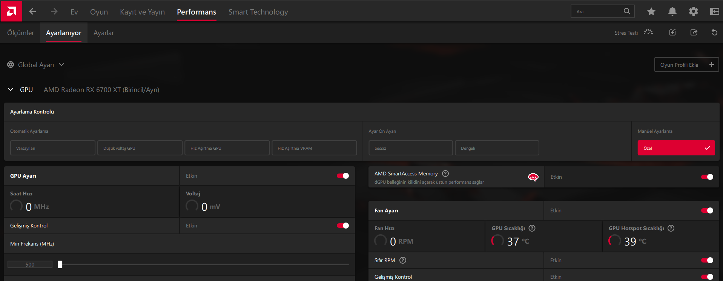723x281 pixels.
Task: Open help for Sıfır RPM
Action: click(403, 260)
